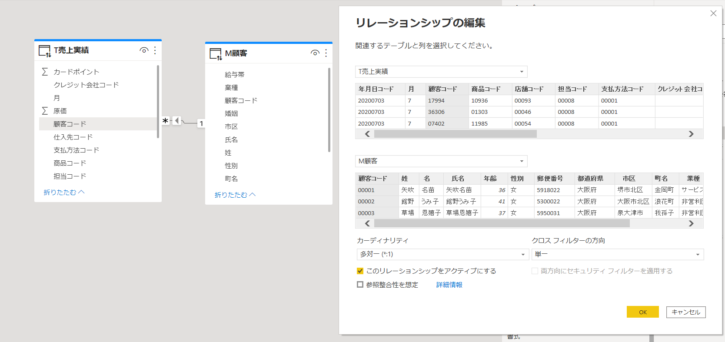Open more options menu of M顧客
This screenshot has height=342, width=725.
[326, 53]
